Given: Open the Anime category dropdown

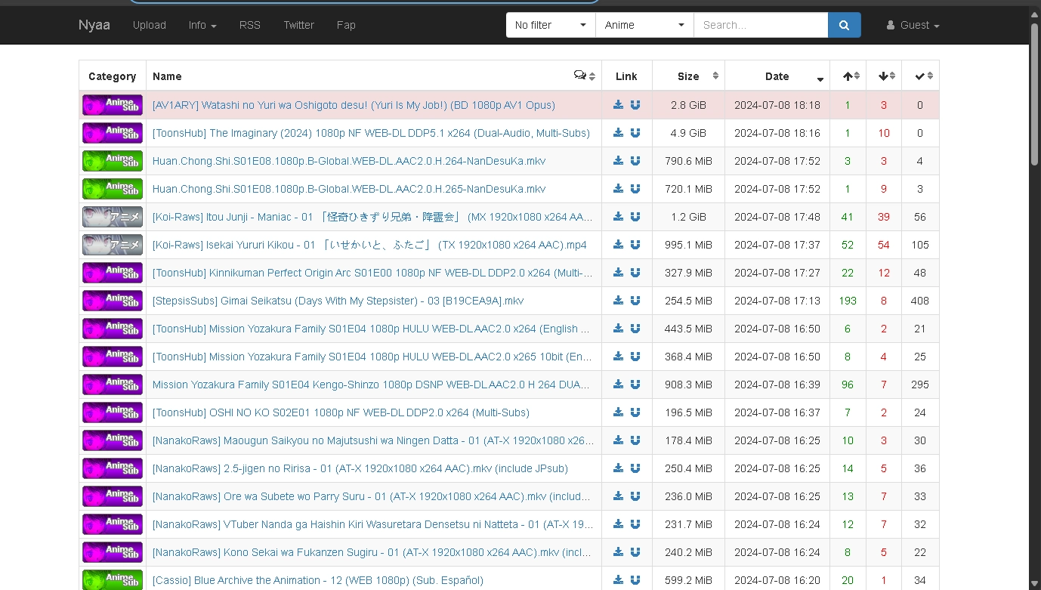Looking at the screenshot, I should coord(644,25).
